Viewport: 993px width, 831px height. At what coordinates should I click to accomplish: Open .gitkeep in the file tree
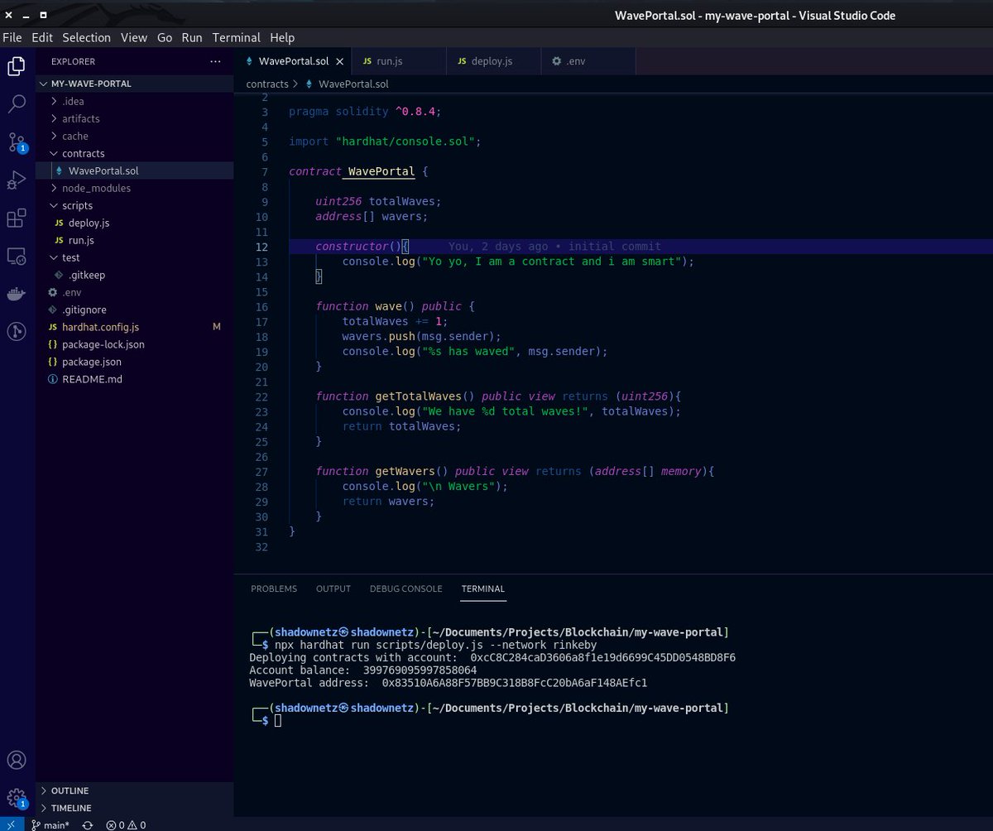coord(135,275)
